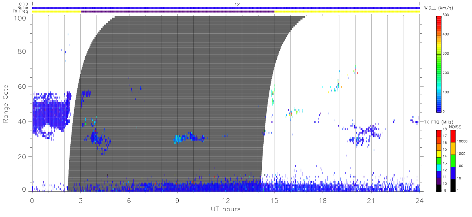
Task: Pick the blue swatch in NOISE legend
Action: click(x=453, y=173)
